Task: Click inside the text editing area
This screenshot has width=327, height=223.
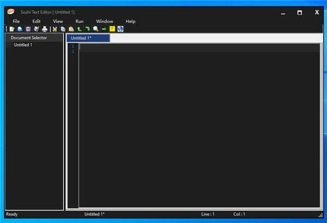Action: click(199, 125)
